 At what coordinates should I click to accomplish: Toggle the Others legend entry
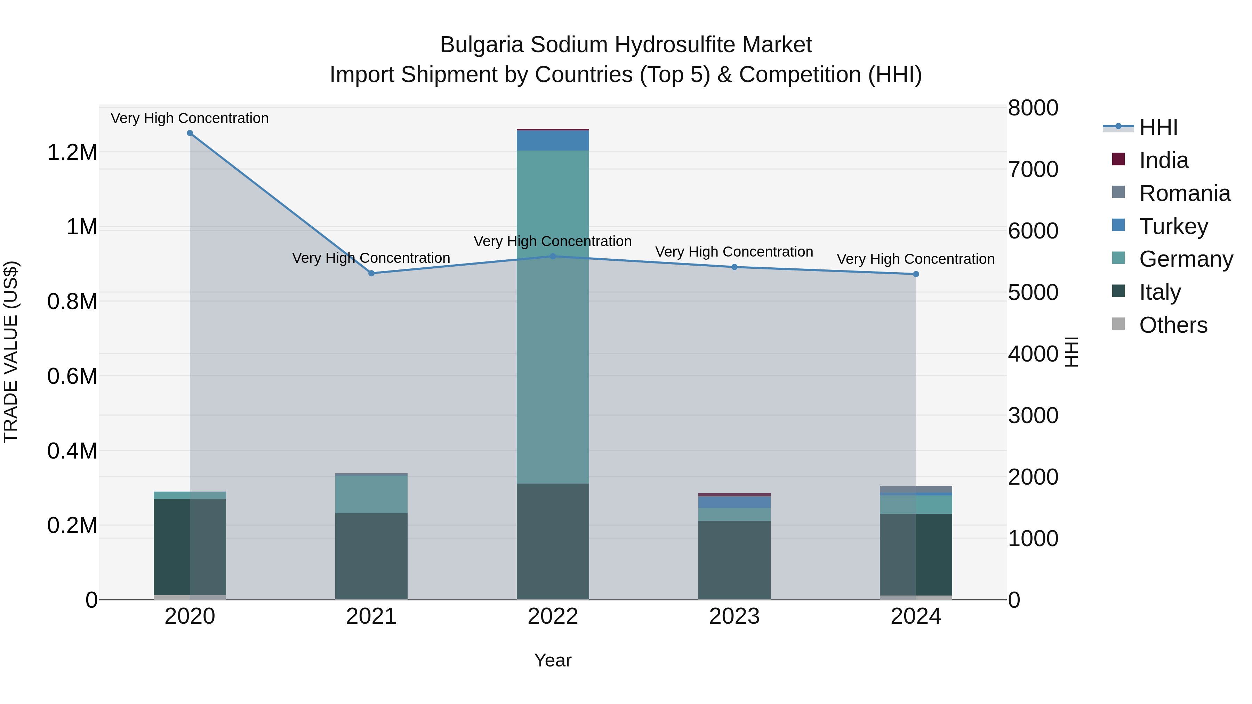1159,325
